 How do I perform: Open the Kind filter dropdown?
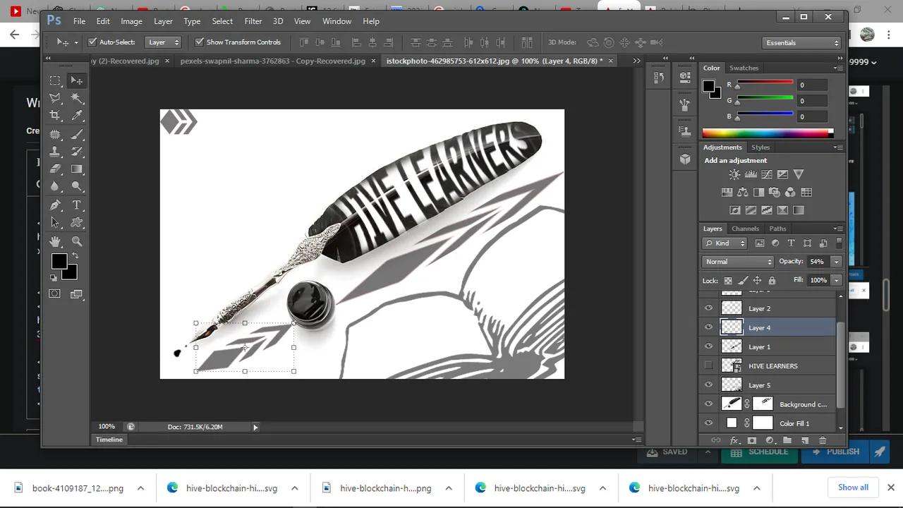[725, 243]
